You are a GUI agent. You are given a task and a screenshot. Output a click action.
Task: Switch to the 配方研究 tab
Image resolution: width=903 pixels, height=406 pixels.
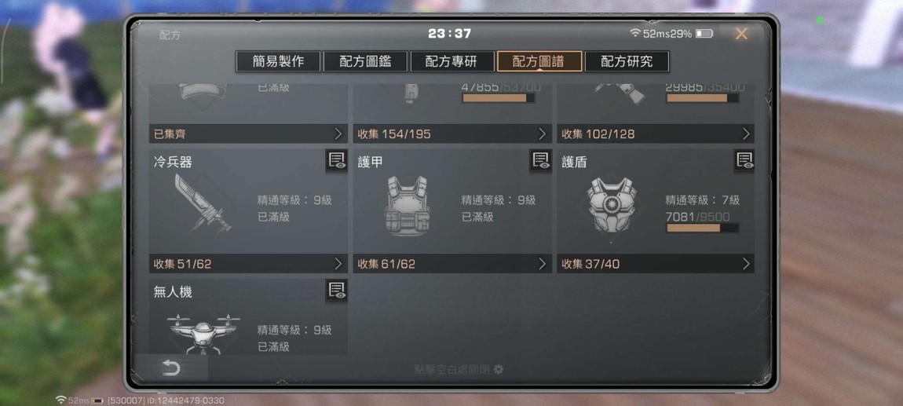click(x=627, y=61)
